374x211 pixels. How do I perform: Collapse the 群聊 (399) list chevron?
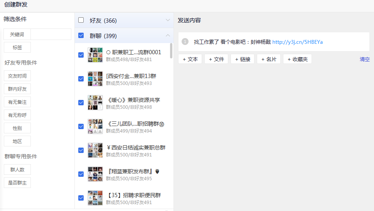[168, 35]
